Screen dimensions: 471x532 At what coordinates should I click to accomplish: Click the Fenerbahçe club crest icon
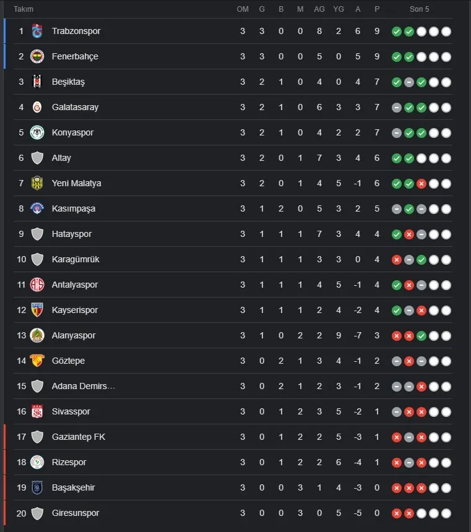[37, 56]
